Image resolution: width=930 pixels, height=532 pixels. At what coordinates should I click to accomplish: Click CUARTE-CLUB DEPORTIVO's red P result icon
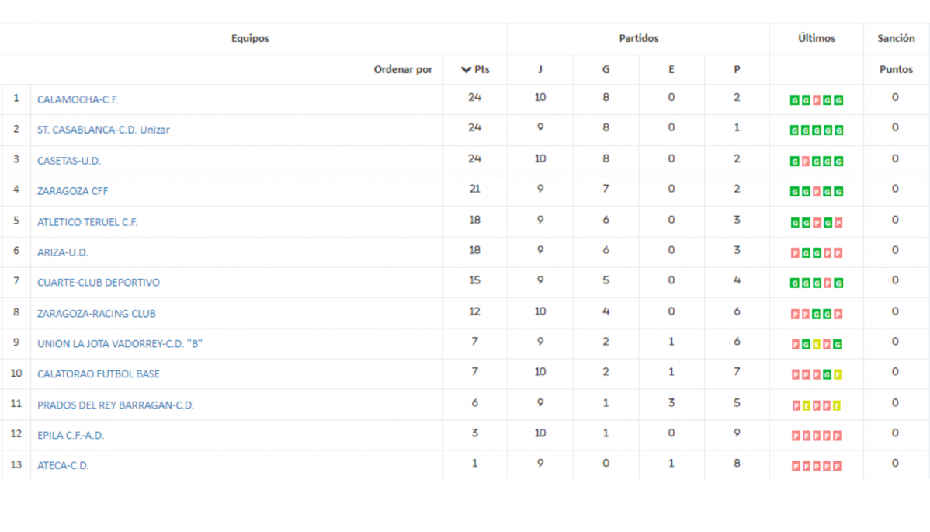(828, 283)
